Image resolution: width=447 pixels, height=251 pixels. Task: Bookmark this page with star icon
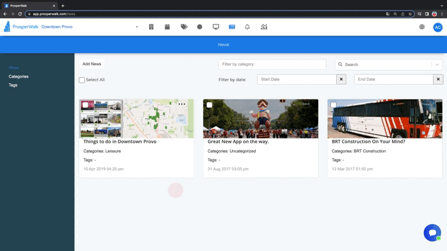coord(410,14)
